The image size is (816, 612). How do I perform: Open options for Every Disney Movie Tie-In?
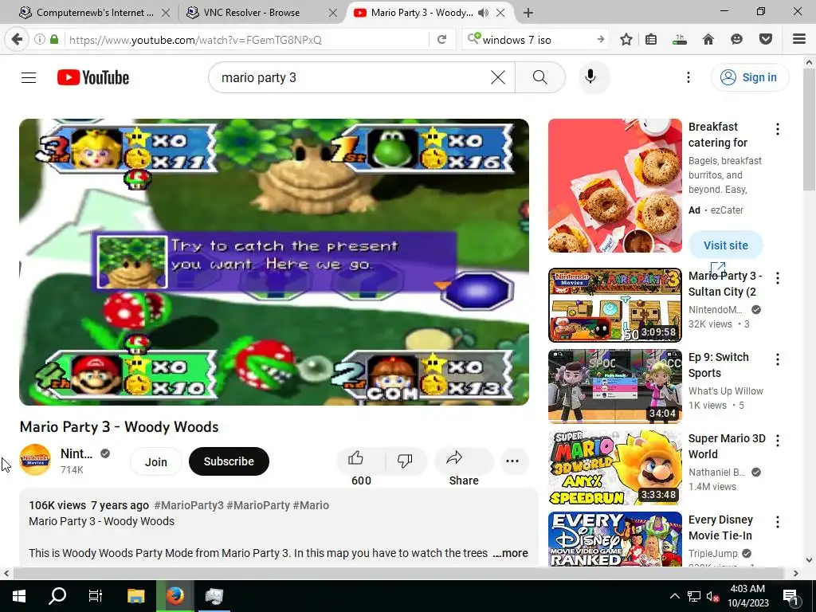[x=778, y=521]
